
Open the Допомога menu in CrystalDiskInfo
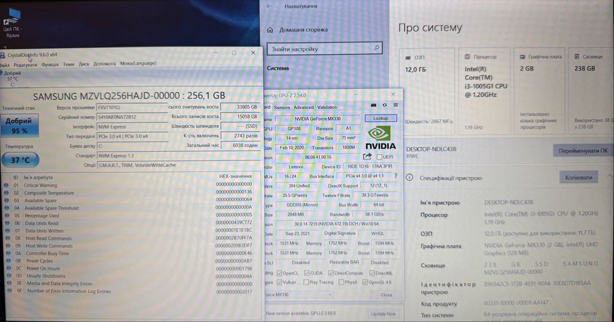tap(104, 63)
